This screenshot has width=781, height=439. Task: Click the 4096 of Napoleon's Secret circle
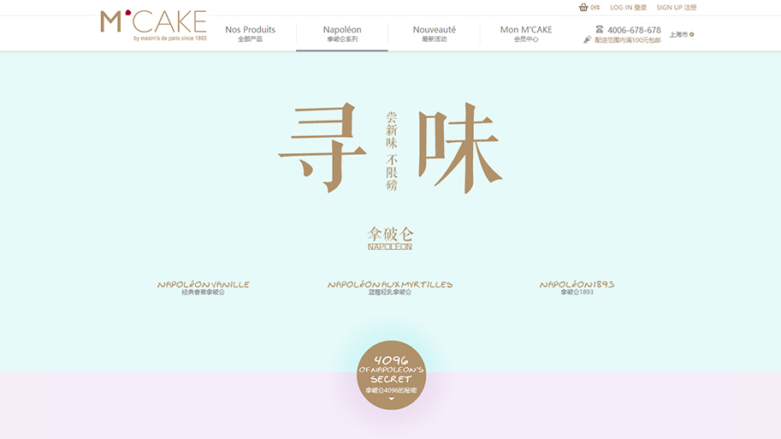click(x=391, y=375)
